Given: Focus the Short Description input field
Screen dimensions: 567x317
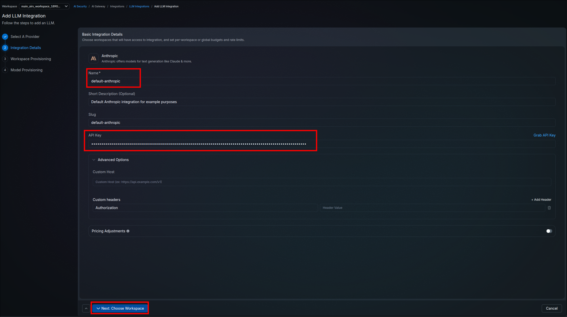Looking at the screenshot, I should tap(322, 102).
